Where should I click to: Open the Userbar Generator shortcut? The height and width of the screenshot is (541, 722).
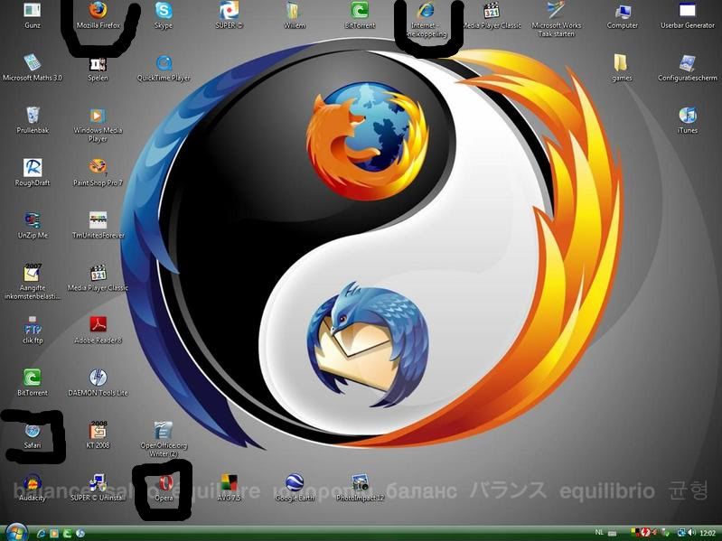tap(688, 15)
